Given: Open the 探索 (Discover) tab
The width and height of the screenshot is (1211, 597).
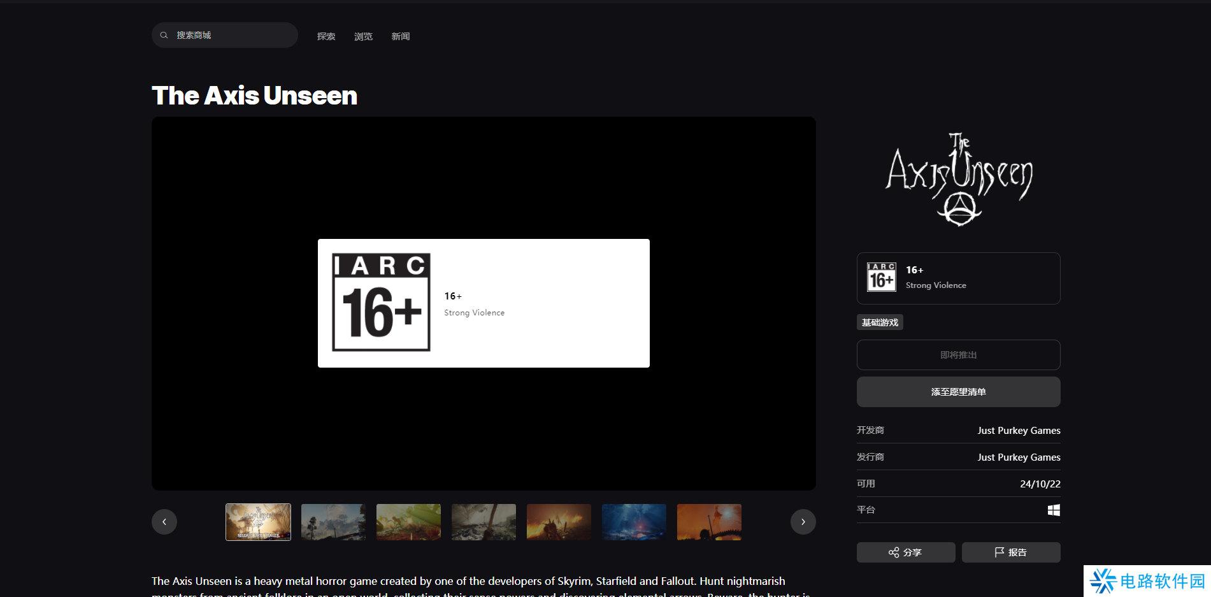Looking at the screenshot, I should (x=326, y=36).
